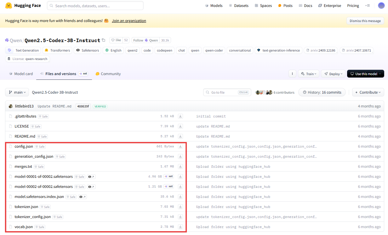
Task: Open the user avatar menu
Action: [381, 5]
